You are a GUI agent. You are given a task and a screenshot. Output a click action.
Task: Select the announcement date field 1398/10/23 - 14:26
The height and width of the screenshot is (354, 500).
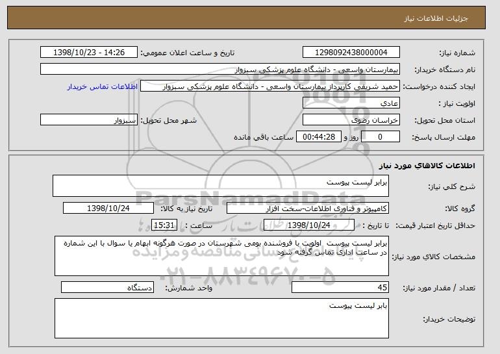pos(89,53)
